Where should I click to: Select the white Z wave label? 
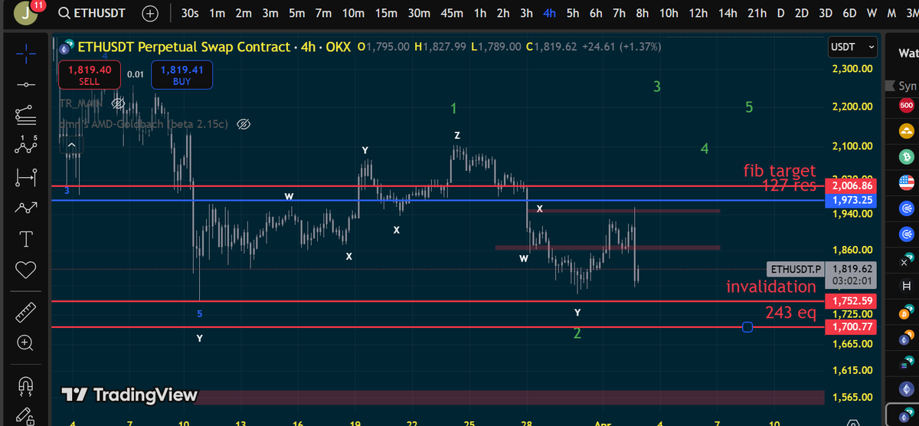457,136
